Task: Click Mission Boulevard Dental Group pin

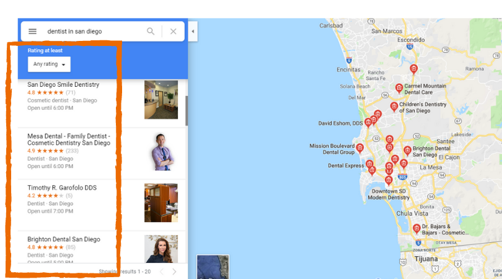Action: point(360,148)
